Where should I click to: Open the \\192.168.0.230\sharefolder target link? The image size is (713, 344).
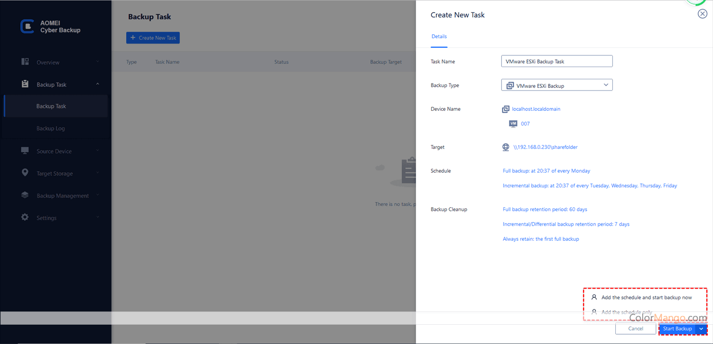coord(546,147)
